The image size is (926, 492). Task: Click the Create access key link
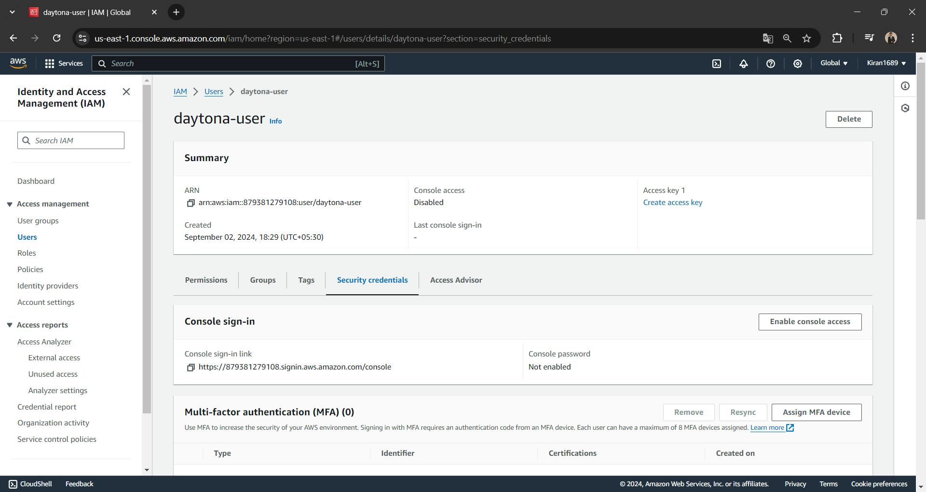[x=673, y=203]
